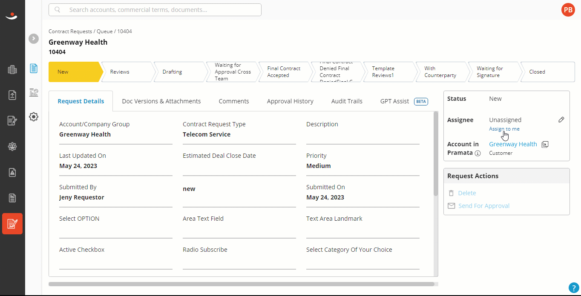Click the Send For Approval envelope icon
The image size is (581, 296).
point(451,206)
